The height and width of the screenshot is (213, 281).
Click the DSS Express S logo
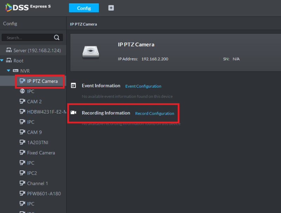28,7
